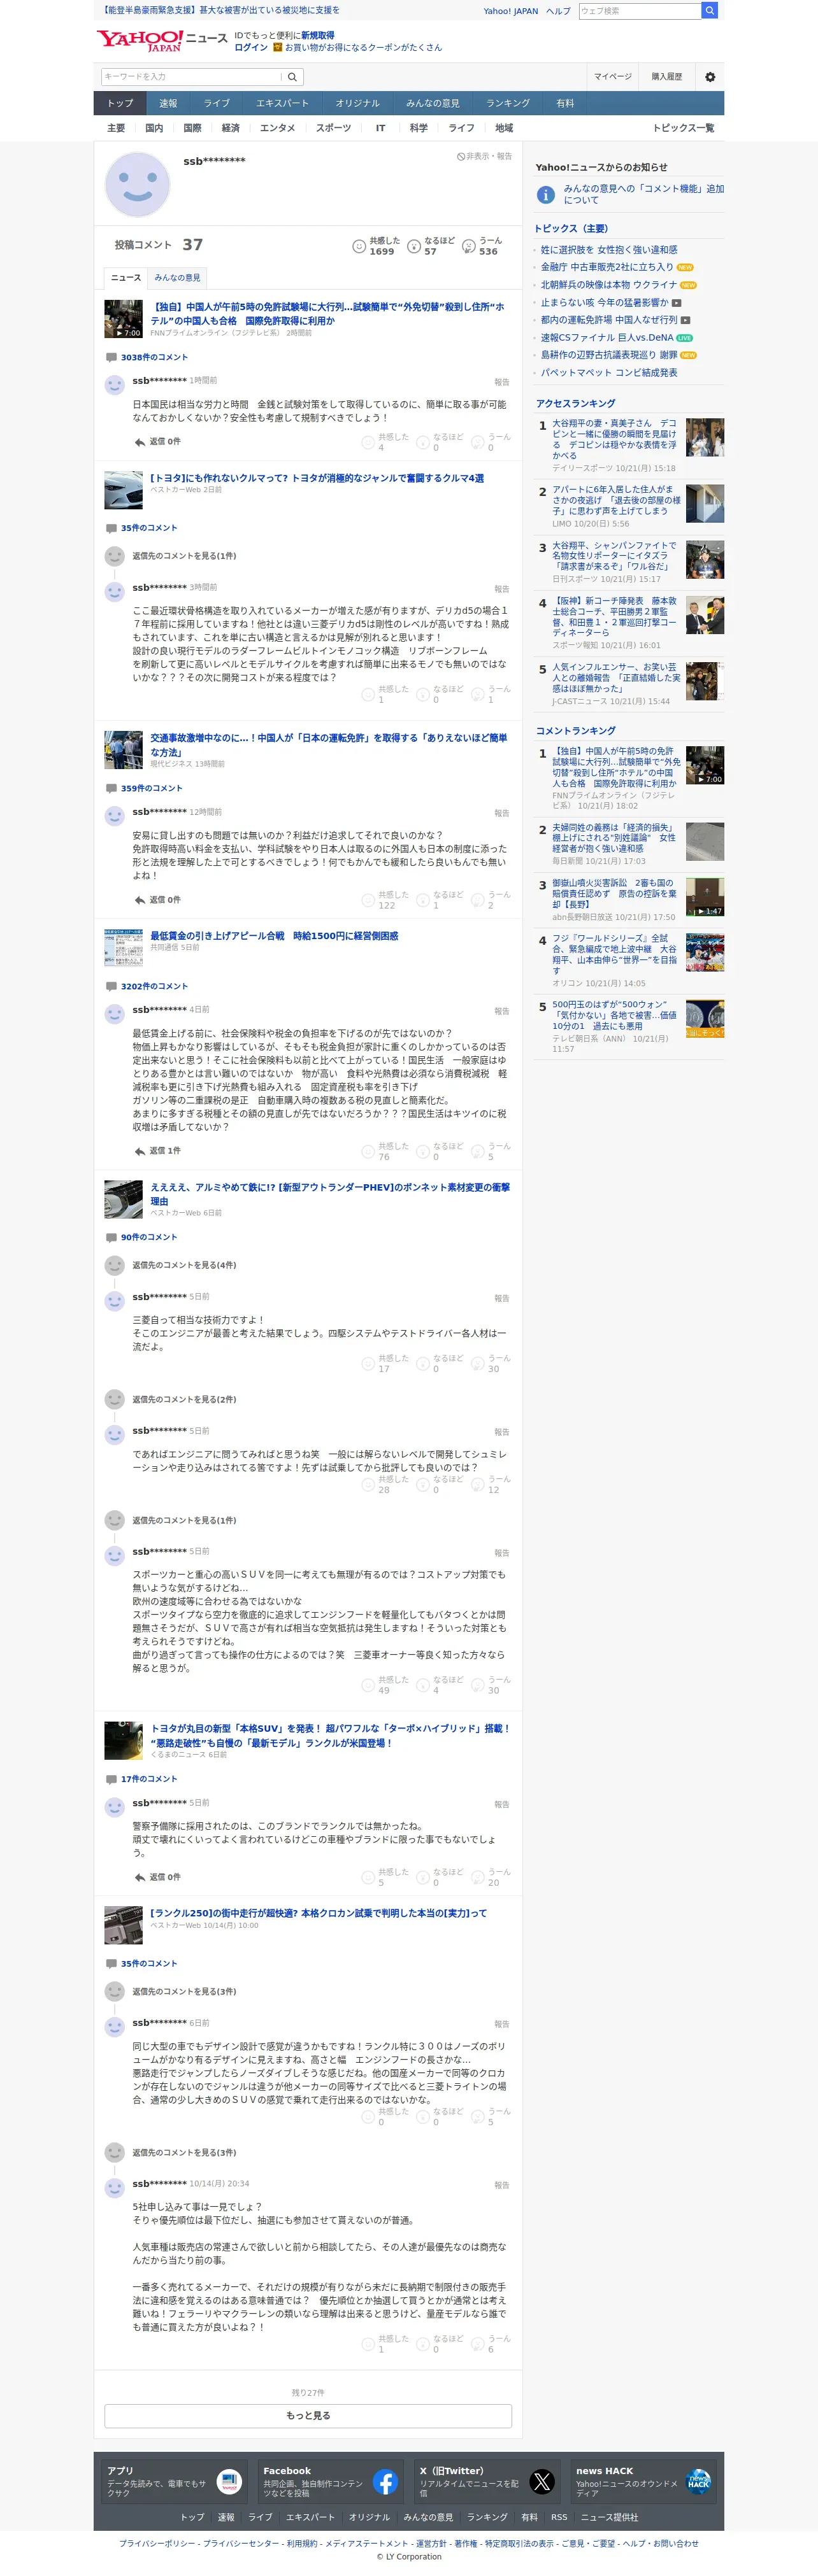This screenshot has height=2576, width=818.
Task: Select the ニュース profile tab
Action: coord(126,278)
